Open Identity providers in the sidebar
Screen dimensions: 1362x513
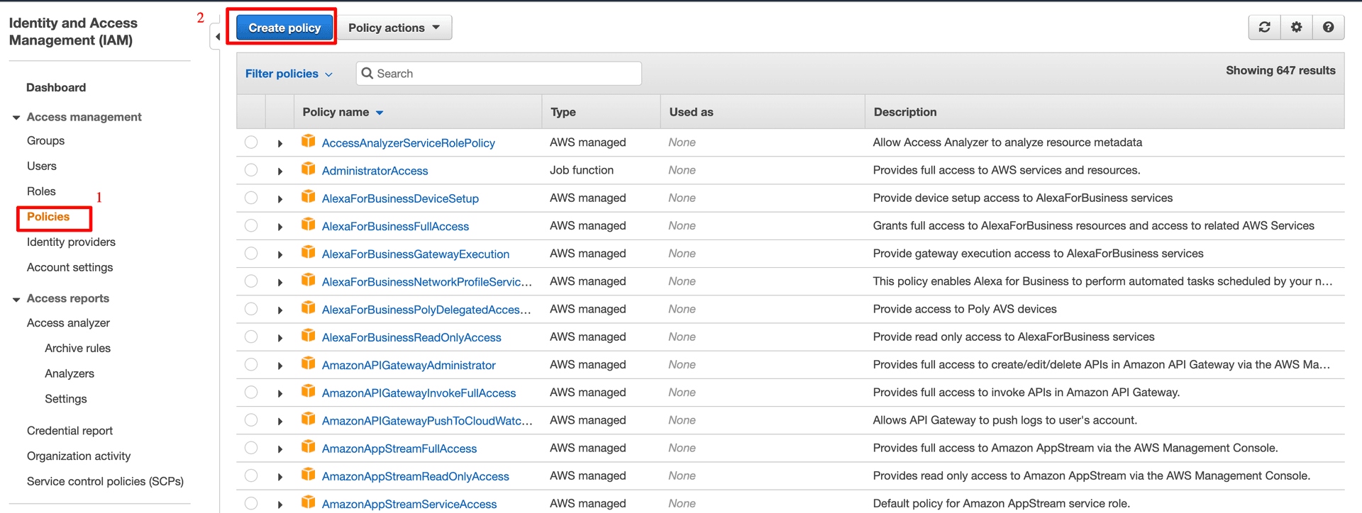tap(71, 242)
